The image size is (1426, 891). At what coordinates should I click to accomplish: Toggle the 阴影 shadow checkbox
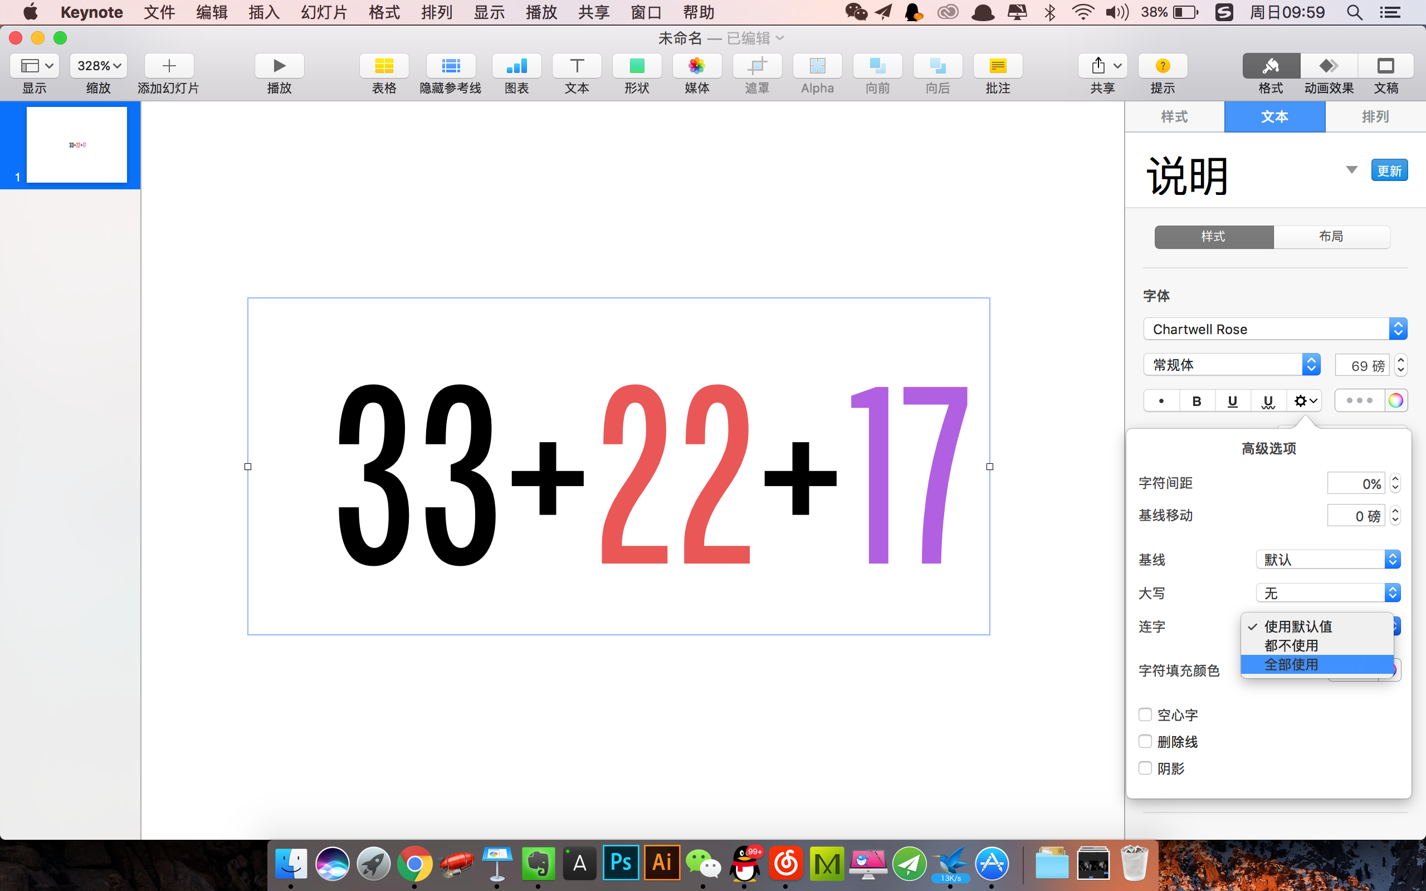1145,768
